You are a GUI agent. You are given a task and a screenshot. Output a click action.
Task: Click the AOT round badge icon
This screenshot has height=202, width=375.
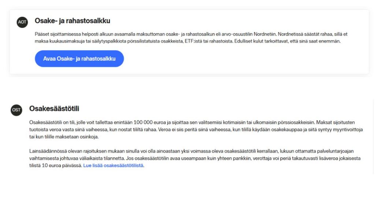tap(22, 22)
